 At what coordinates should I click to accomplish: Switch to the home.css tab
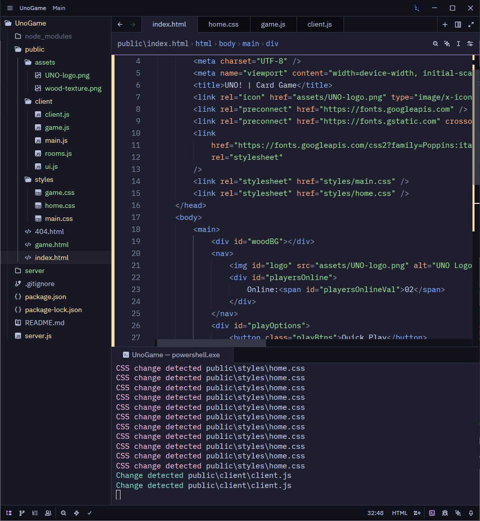click(223, 24)
